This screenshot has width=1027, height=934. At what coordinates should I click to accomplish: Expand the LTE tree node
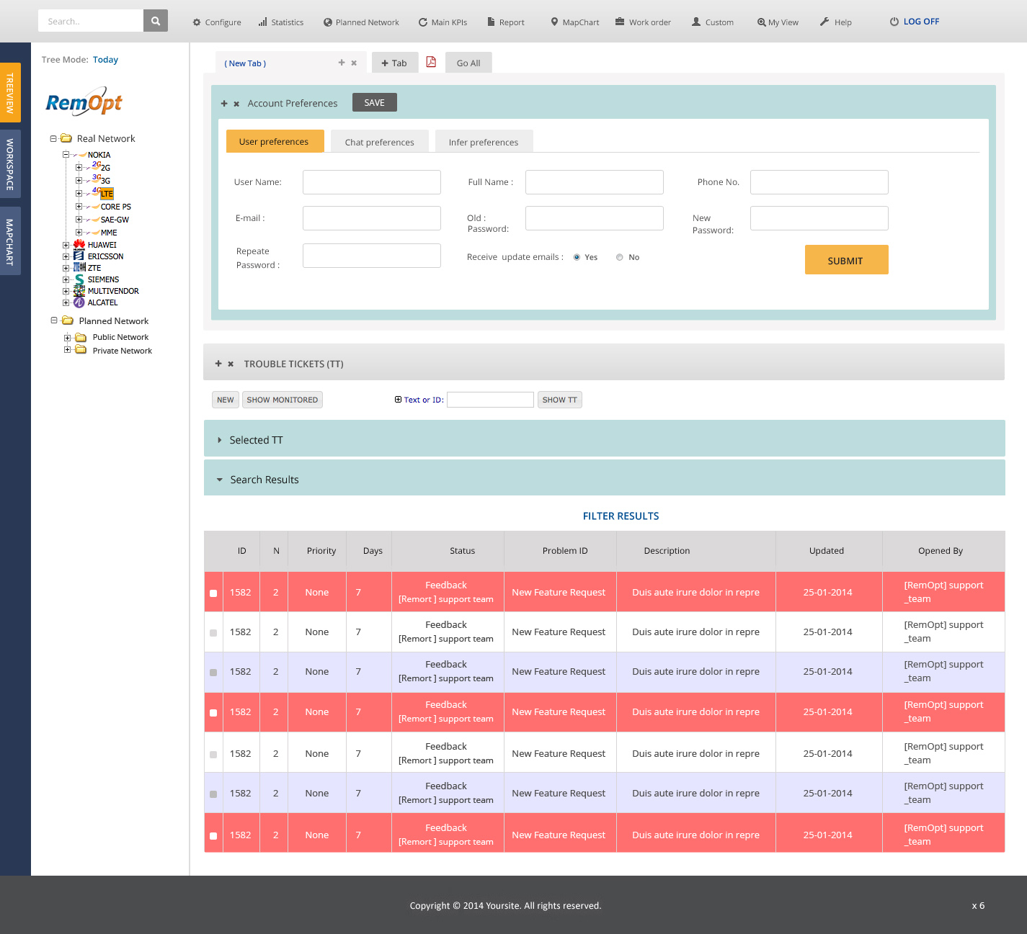[x=79, y=193]
